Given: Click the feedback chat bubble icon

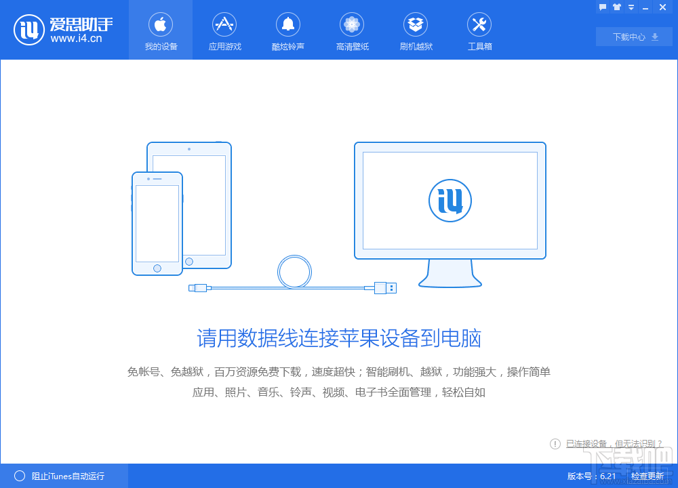Looking at the screenshot, I should [x=603, y=7].
